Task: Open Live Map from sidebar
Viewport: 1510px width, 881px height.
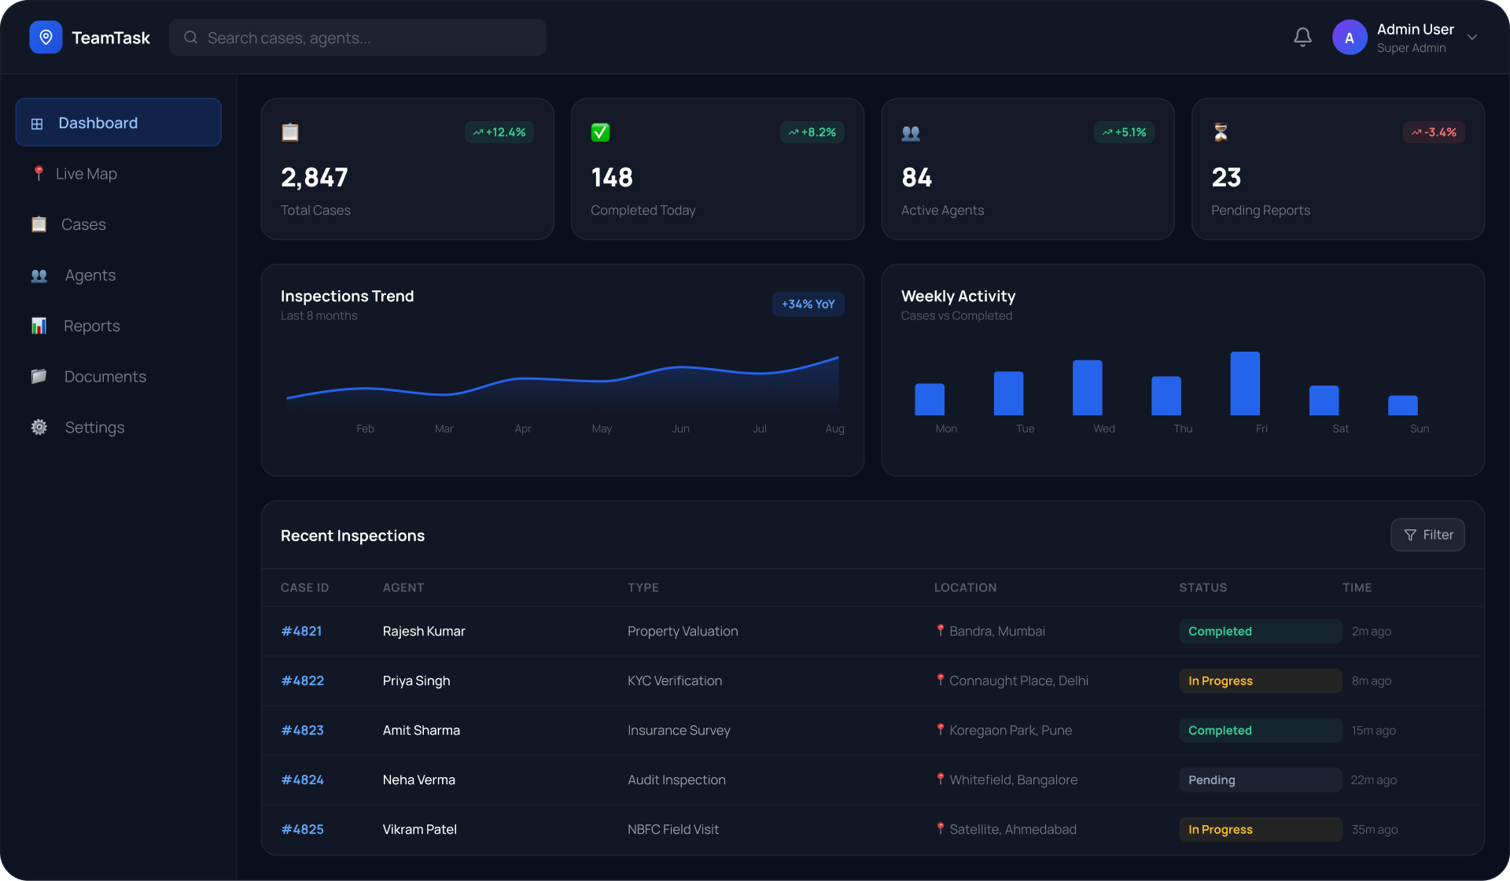Action: (x=119, y=173)
